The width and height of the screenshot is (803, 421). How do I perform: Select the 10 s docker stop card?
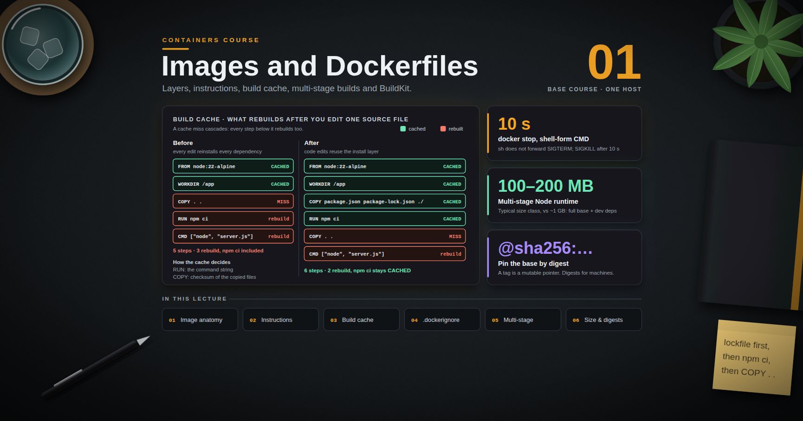point(564,133)
